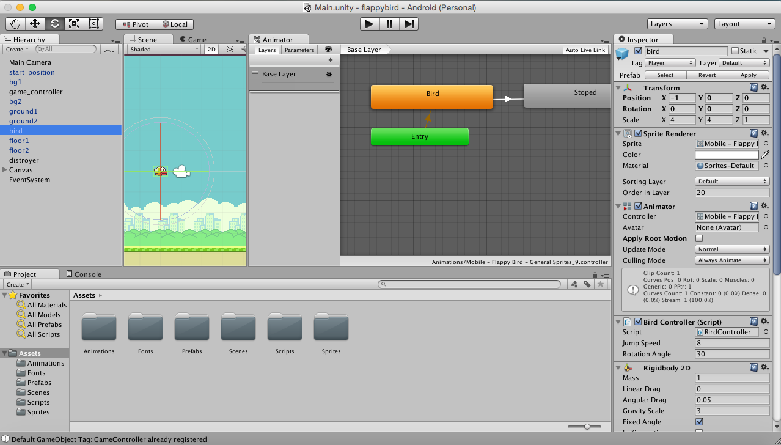Pick color with eyedropper icon
Screen dimensions: 781x445
pos(765,155)
